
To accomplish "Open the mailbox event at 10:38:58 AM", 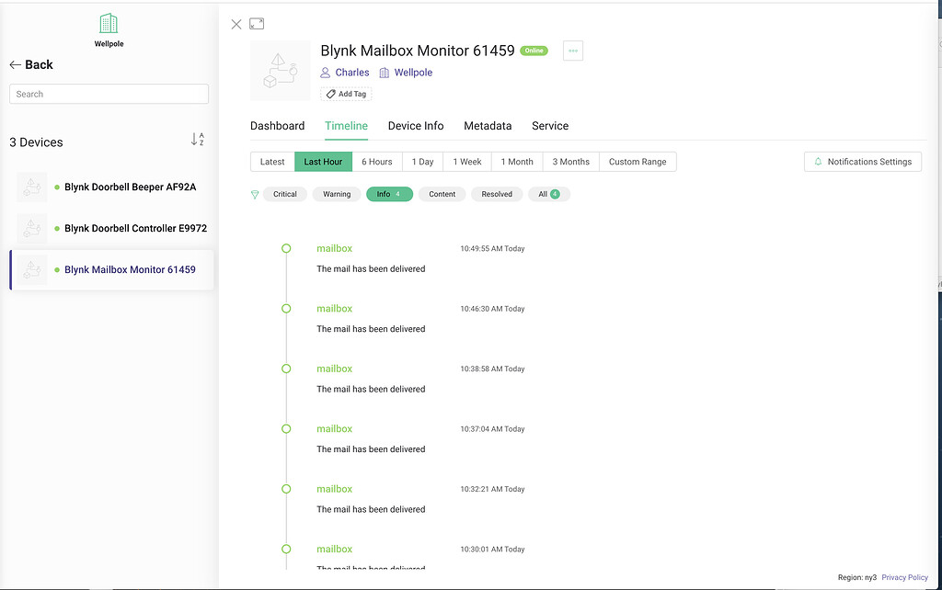I will pos(335,369).
